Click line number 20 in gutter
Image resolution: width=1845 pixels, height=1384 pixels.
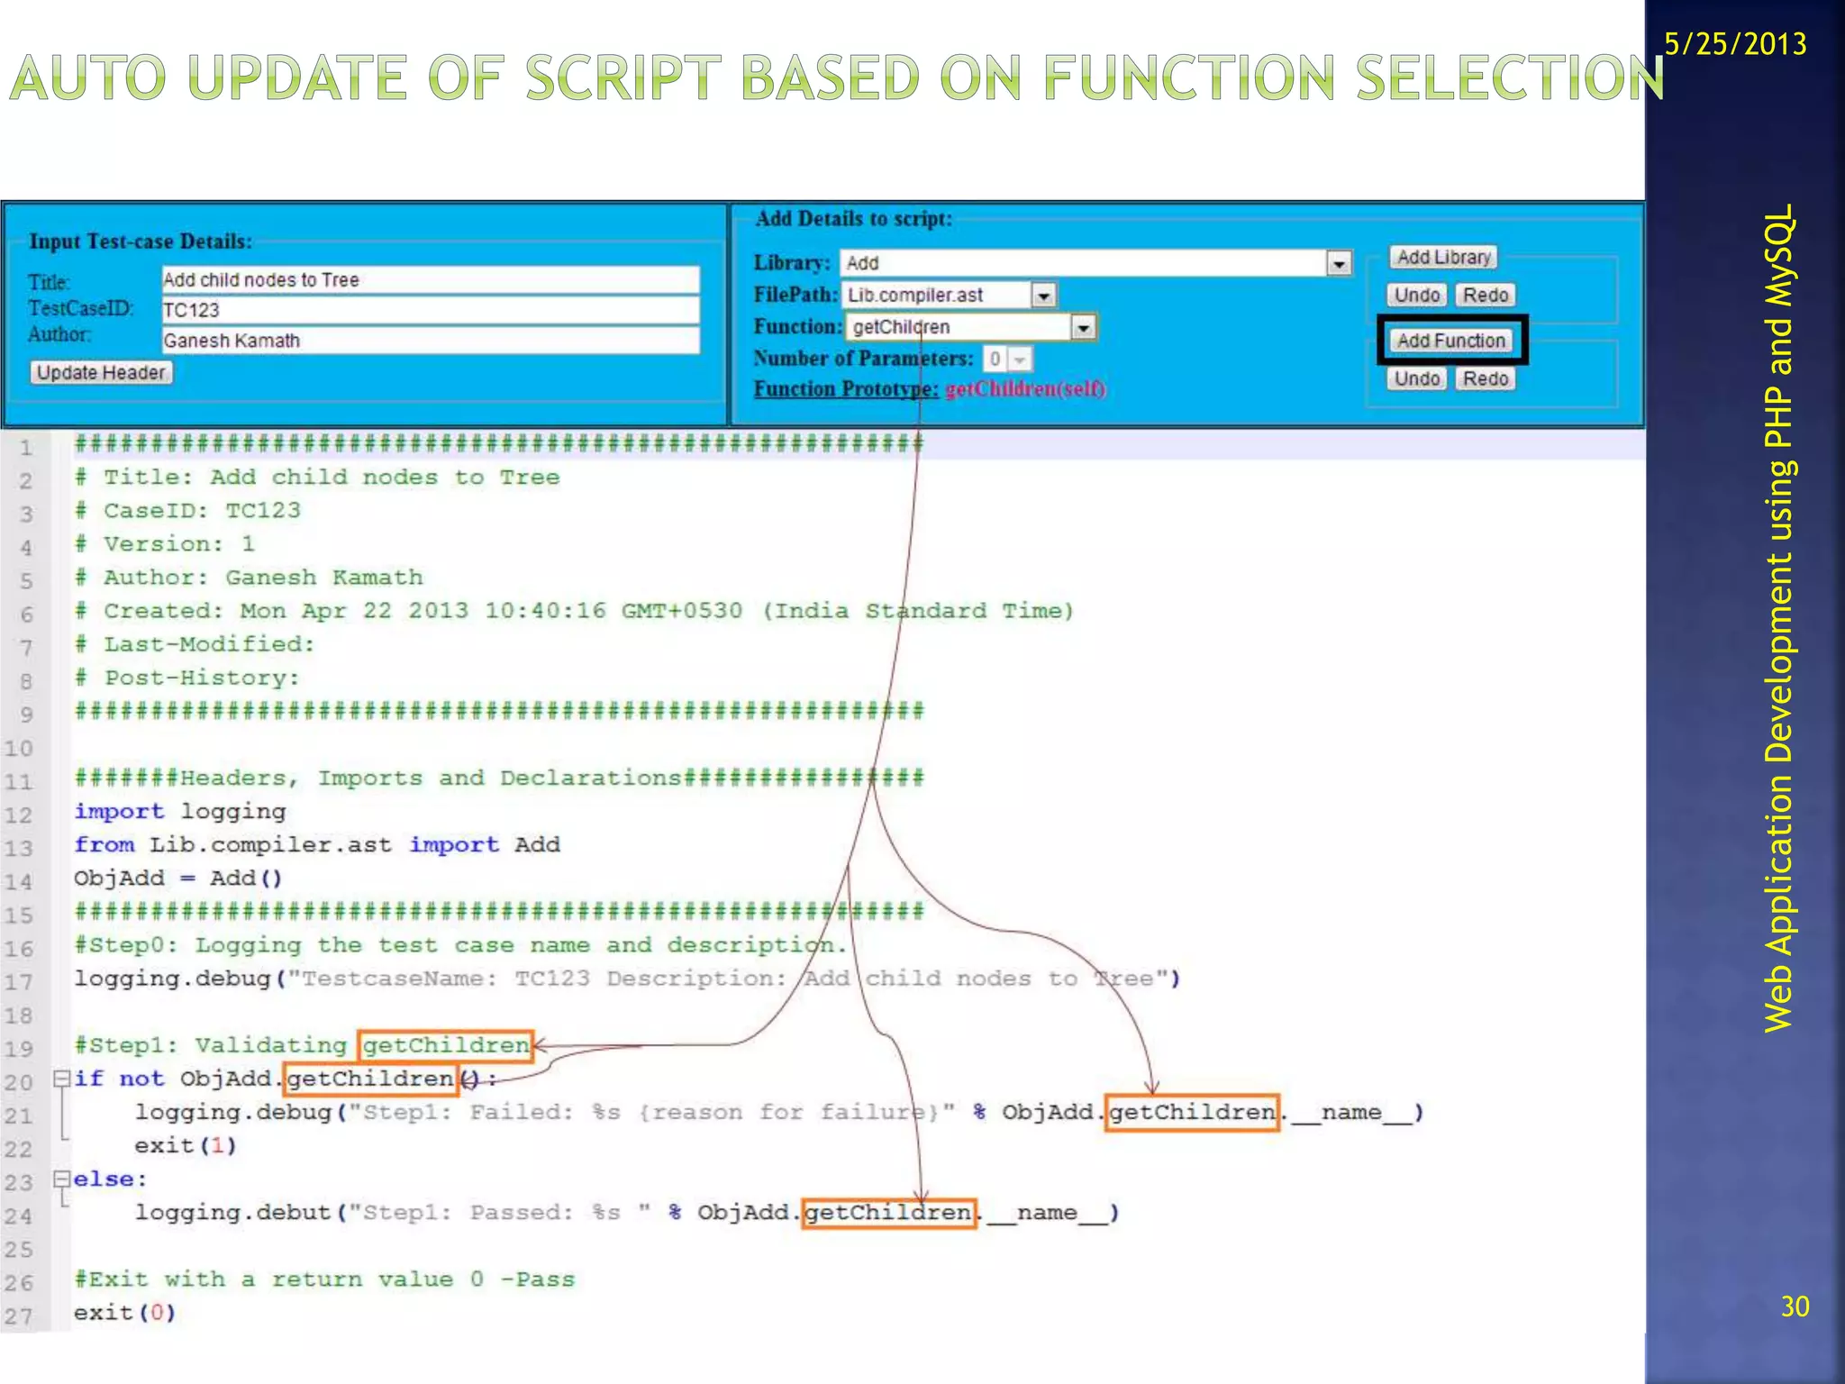pos(19,1082)
